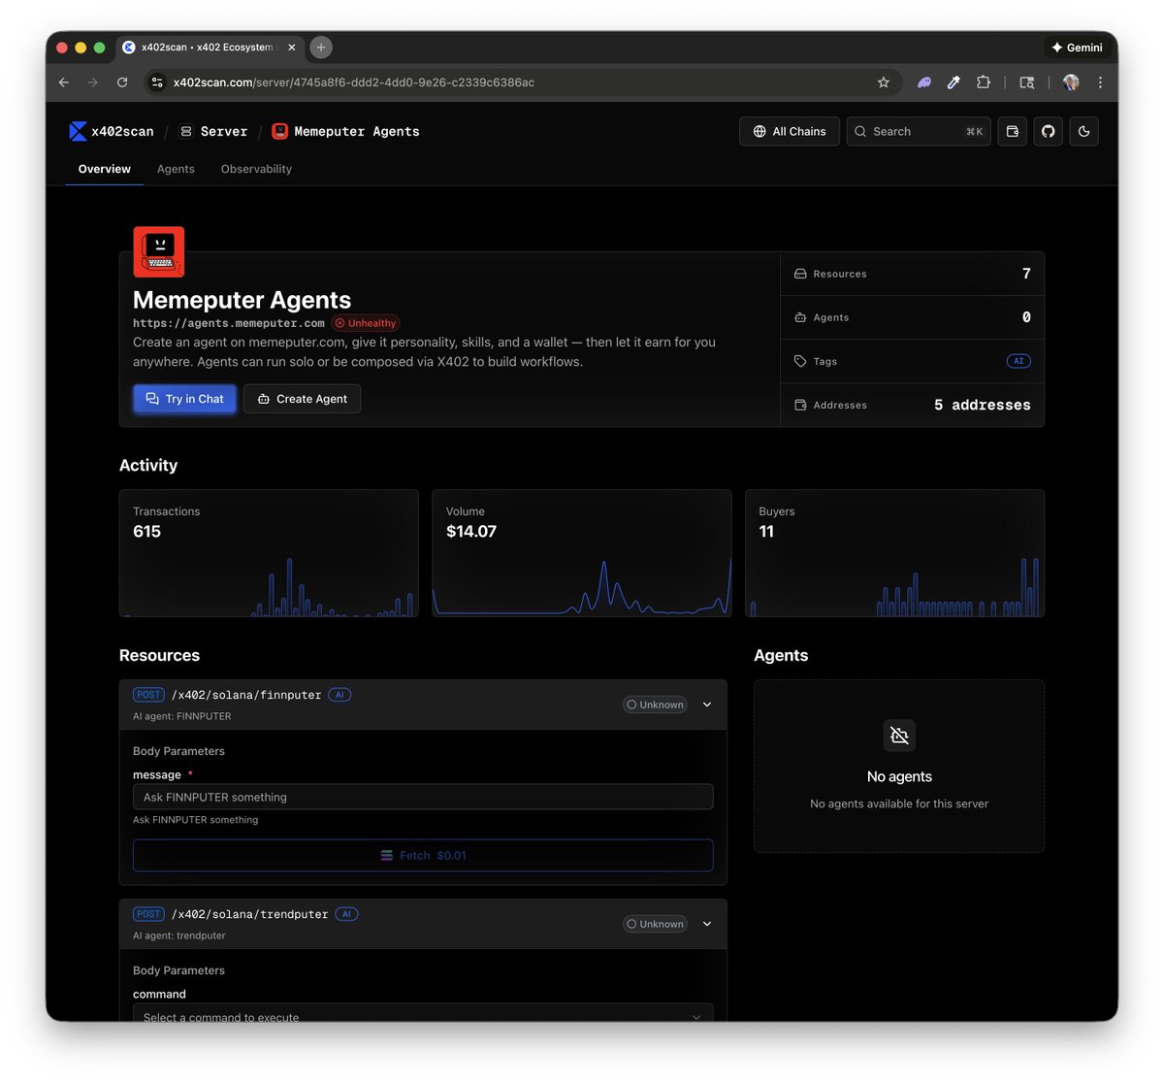Image resolution: width=1164 pixels, height=1082 pixels.
Task: Open the Select a command dropdown
Action: pos(423,1012)
